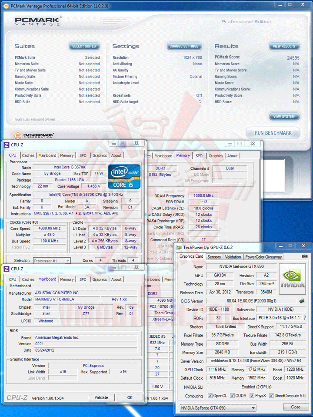Click the PCMark Vantage title bar icon
Screen dimensions: 313x417
(x=7, y=6)
